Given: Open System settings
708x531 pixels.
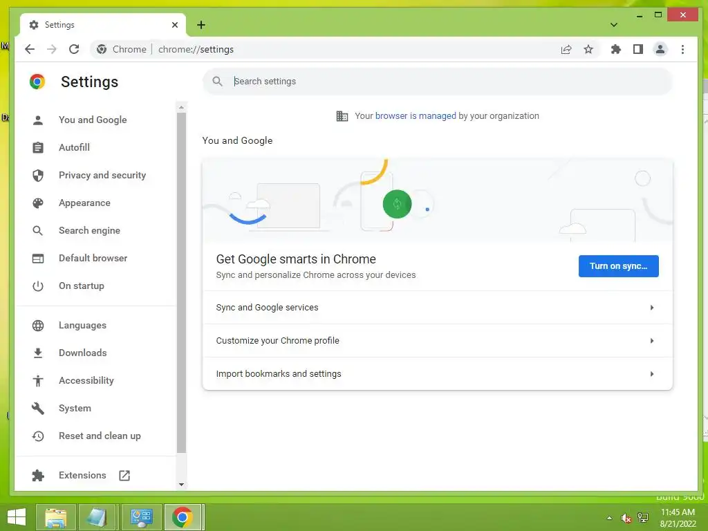Looking at the screenshot, I should pos(75,408).
